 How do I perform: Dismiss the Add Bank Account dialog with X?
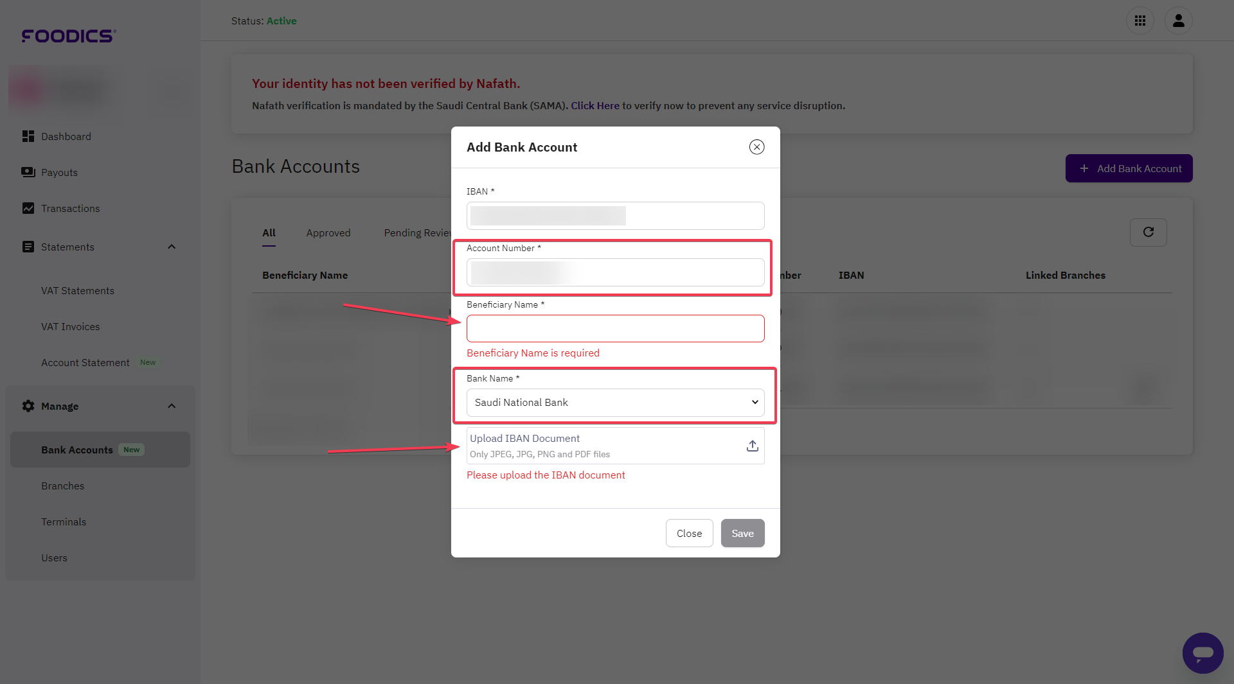click(x=756, y=146)
